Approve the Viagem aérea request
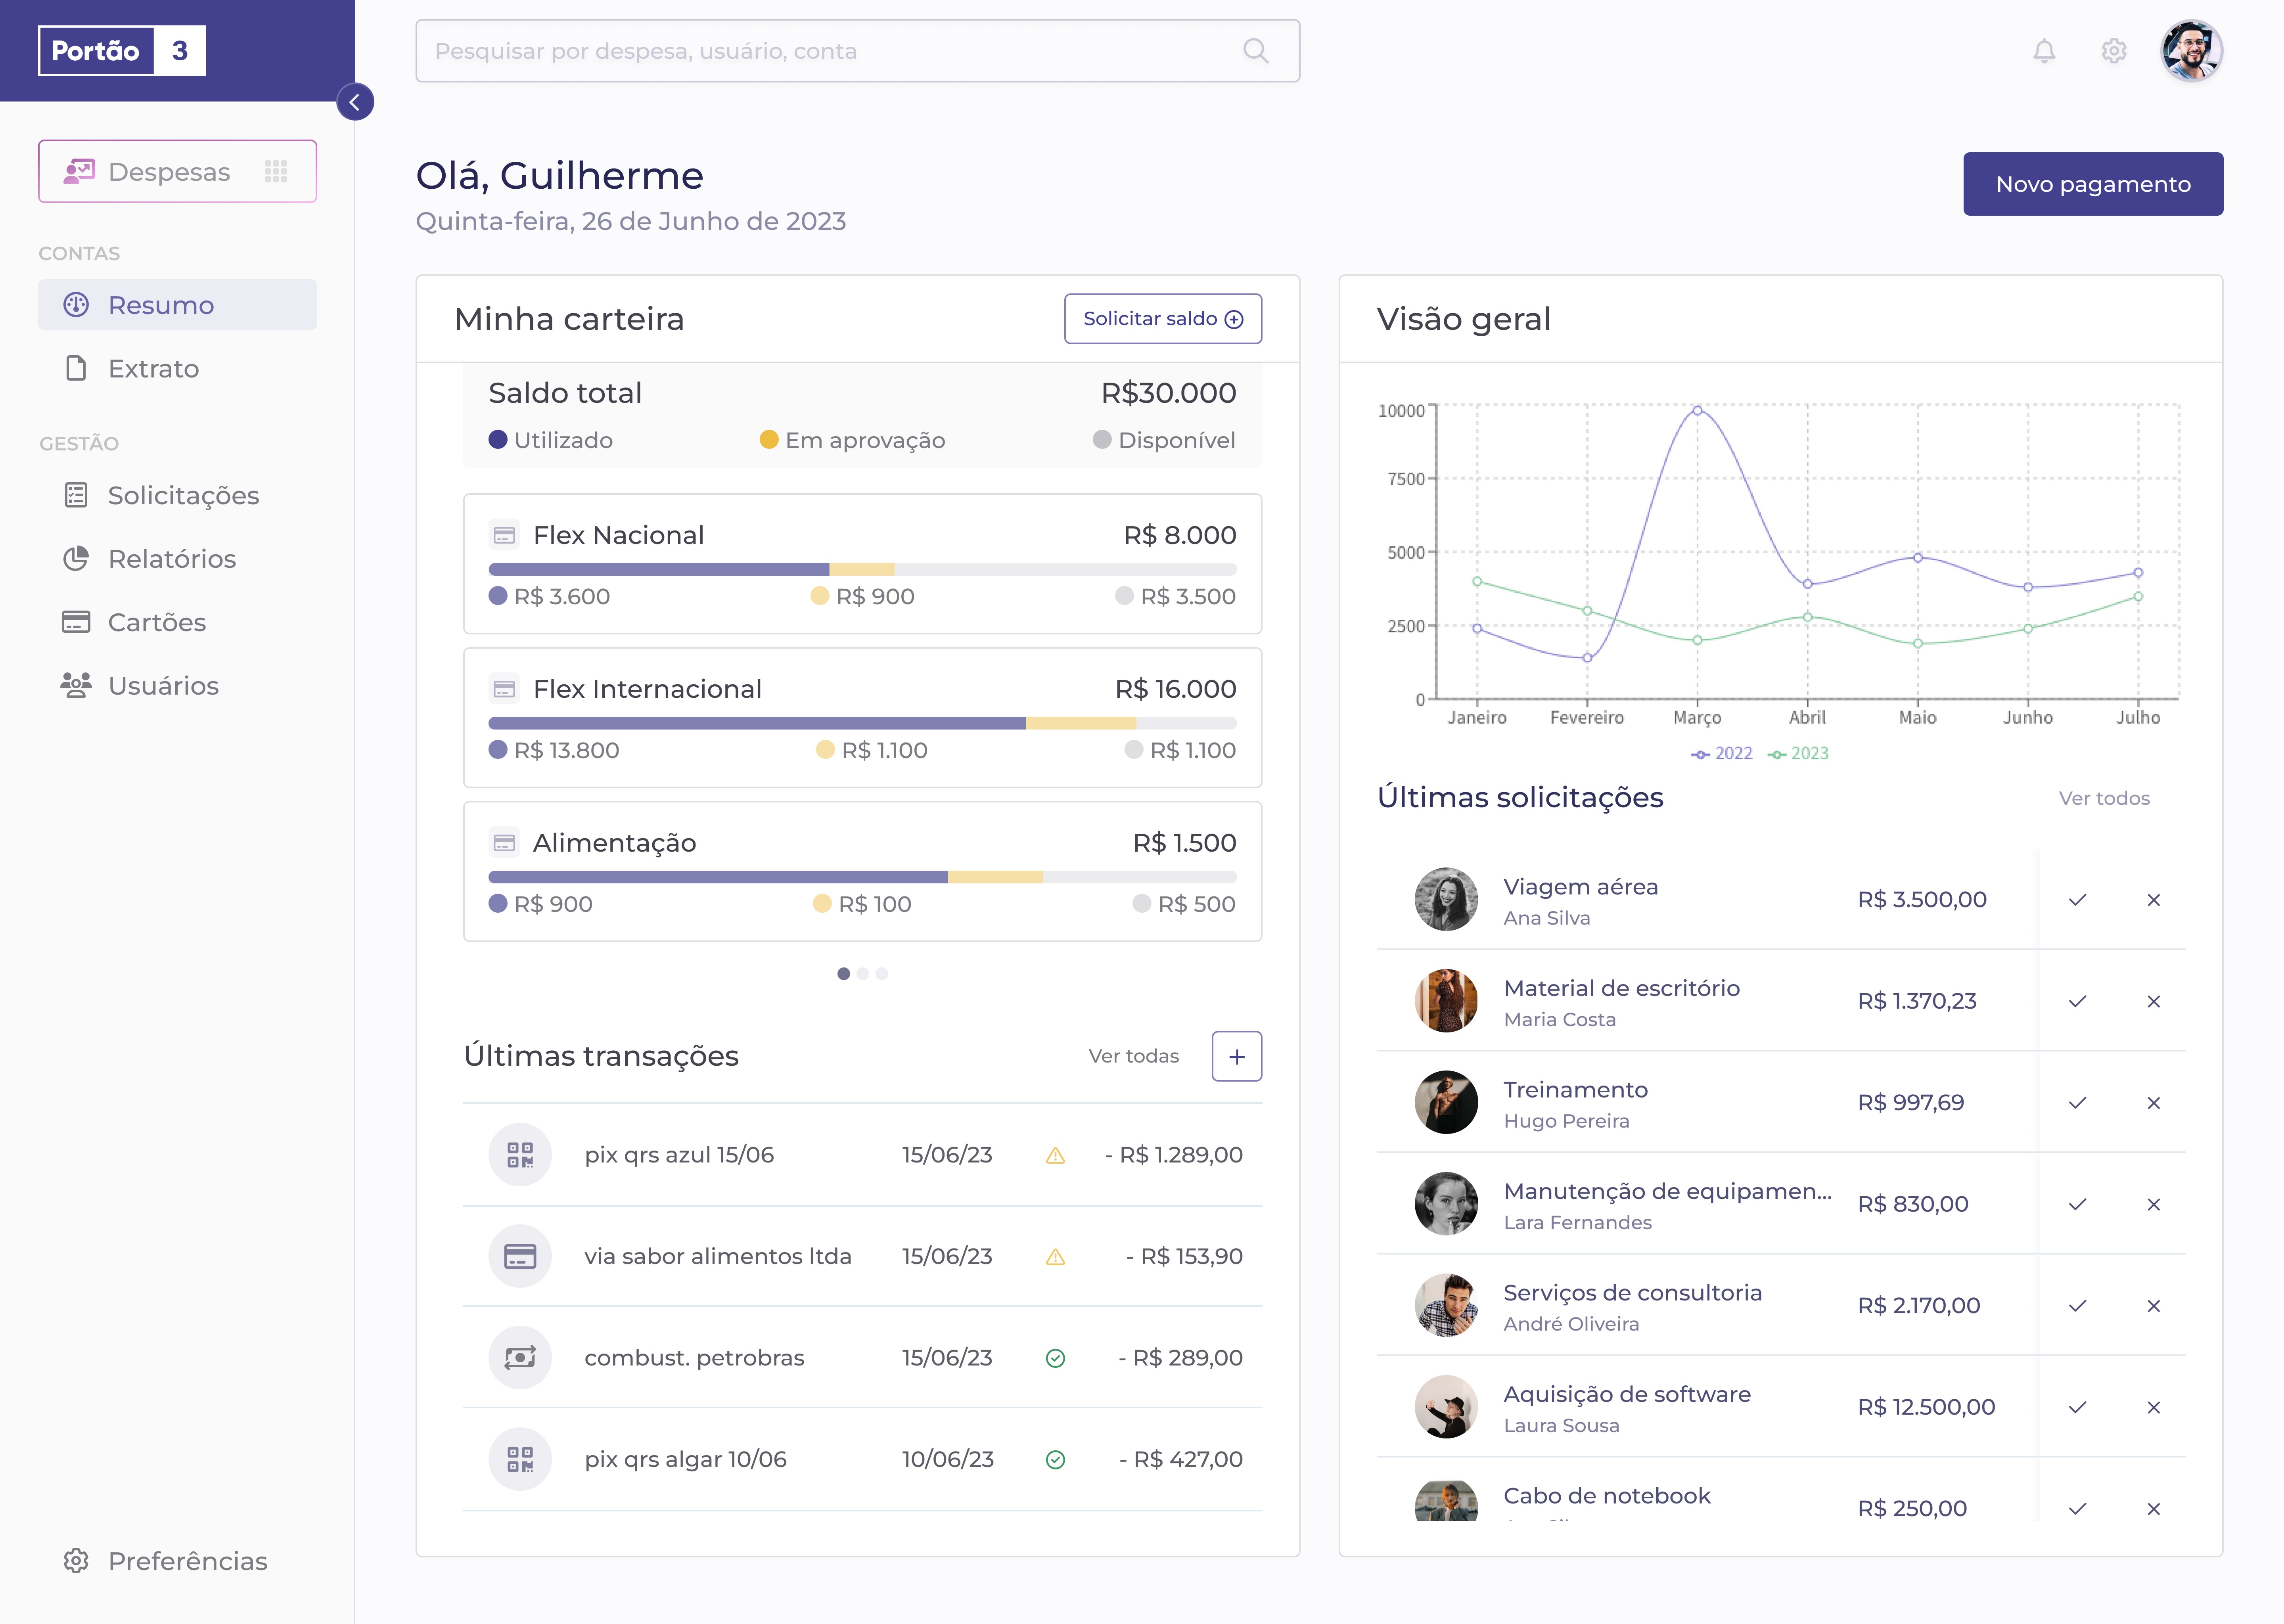Screen dimensions: 2284x1624 point(2077,900)
